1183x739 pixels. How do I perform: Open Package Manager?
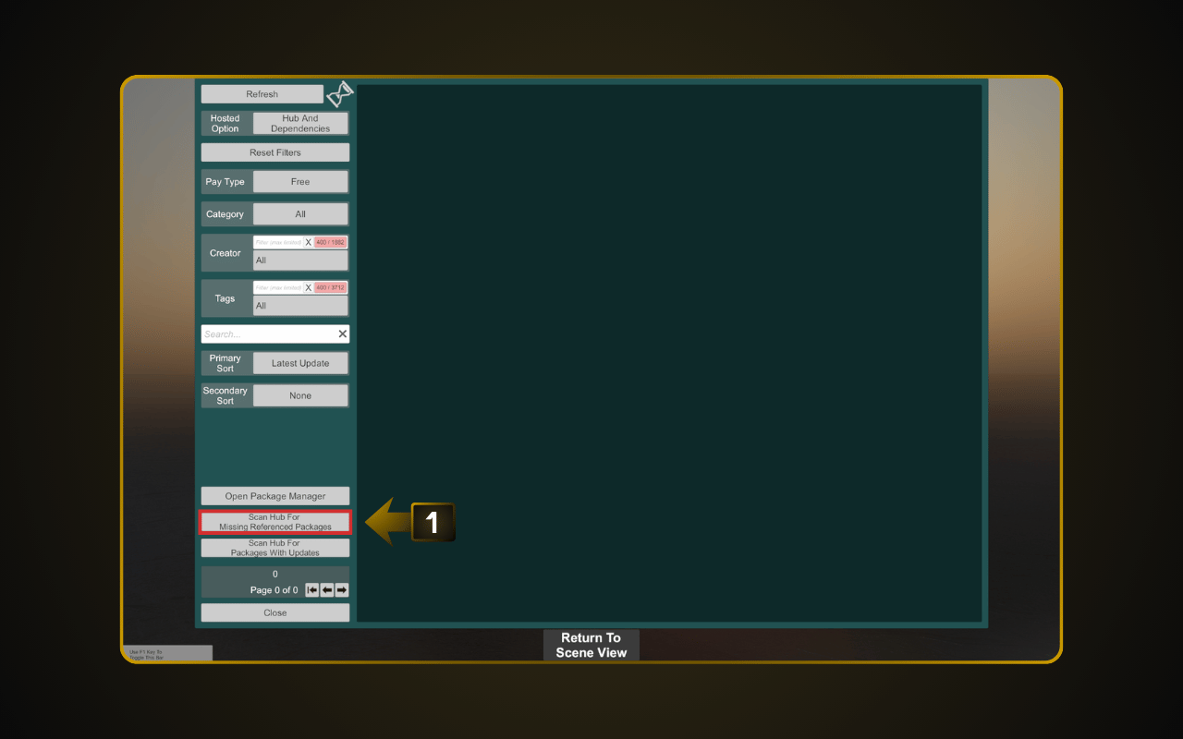coord(275,496)
